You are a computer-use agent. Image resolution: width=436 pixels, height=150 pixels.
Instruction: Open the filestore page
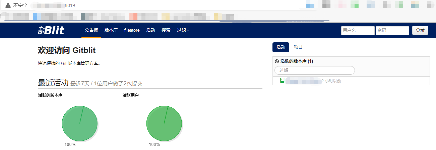pos(132,30)
